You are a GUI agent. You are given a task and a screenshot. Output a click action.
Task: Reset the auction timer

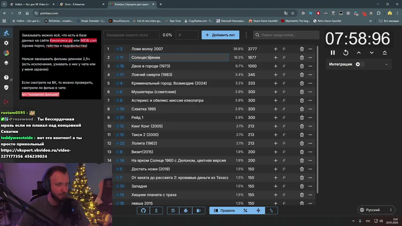[346, 53]
